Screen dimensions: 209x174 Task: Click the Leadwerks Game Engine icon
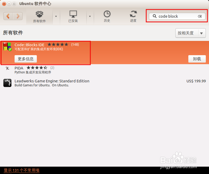[7, 83]
